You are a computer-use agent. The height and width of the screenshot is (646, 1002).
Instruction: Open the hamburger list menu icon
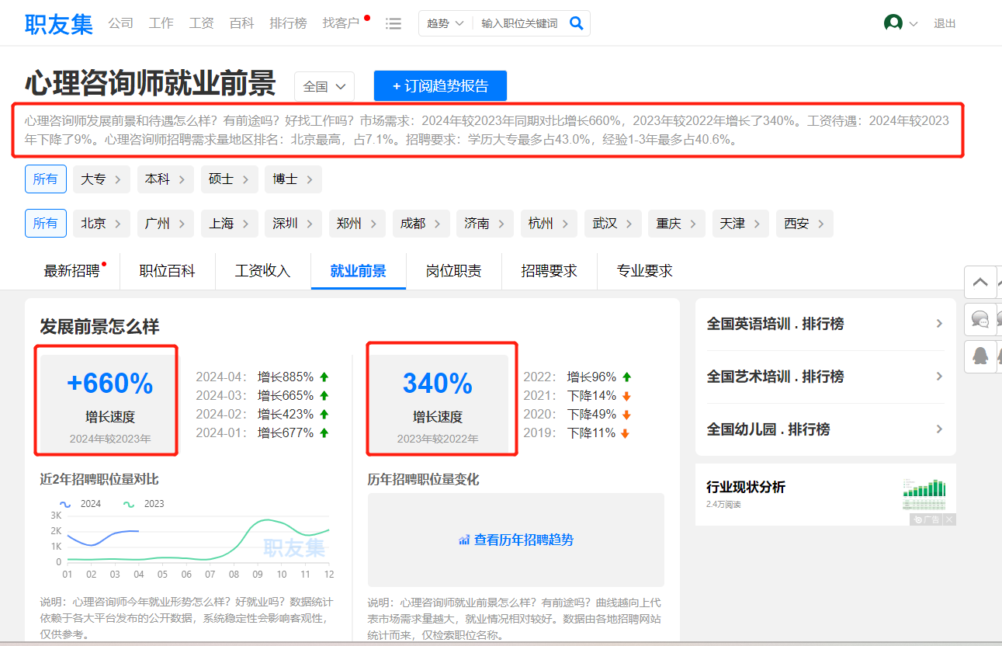click(x=394, y=23)
